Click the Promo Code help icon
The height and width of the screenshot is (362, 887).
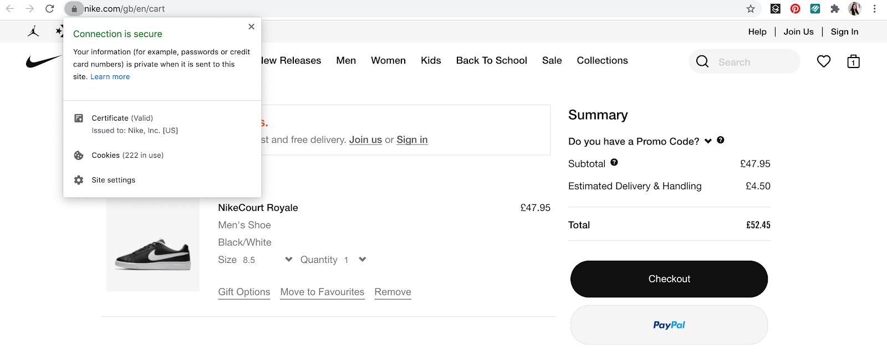(x=720, y=140)
